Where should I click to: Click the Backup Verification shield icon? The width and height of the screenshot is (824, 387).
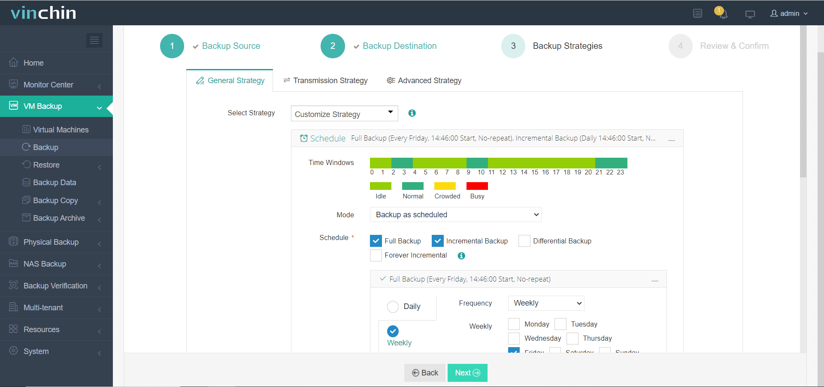tap(14, 285)
